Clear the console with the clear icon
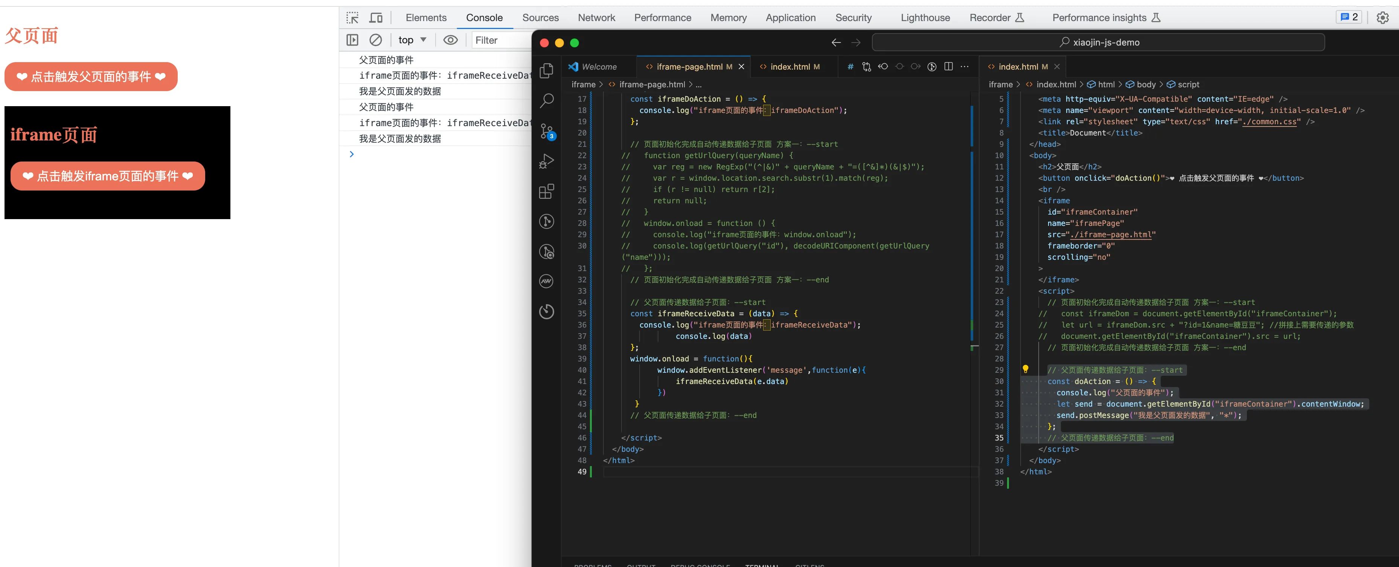Screen dimensions: 1399x567 coord(375,40)
